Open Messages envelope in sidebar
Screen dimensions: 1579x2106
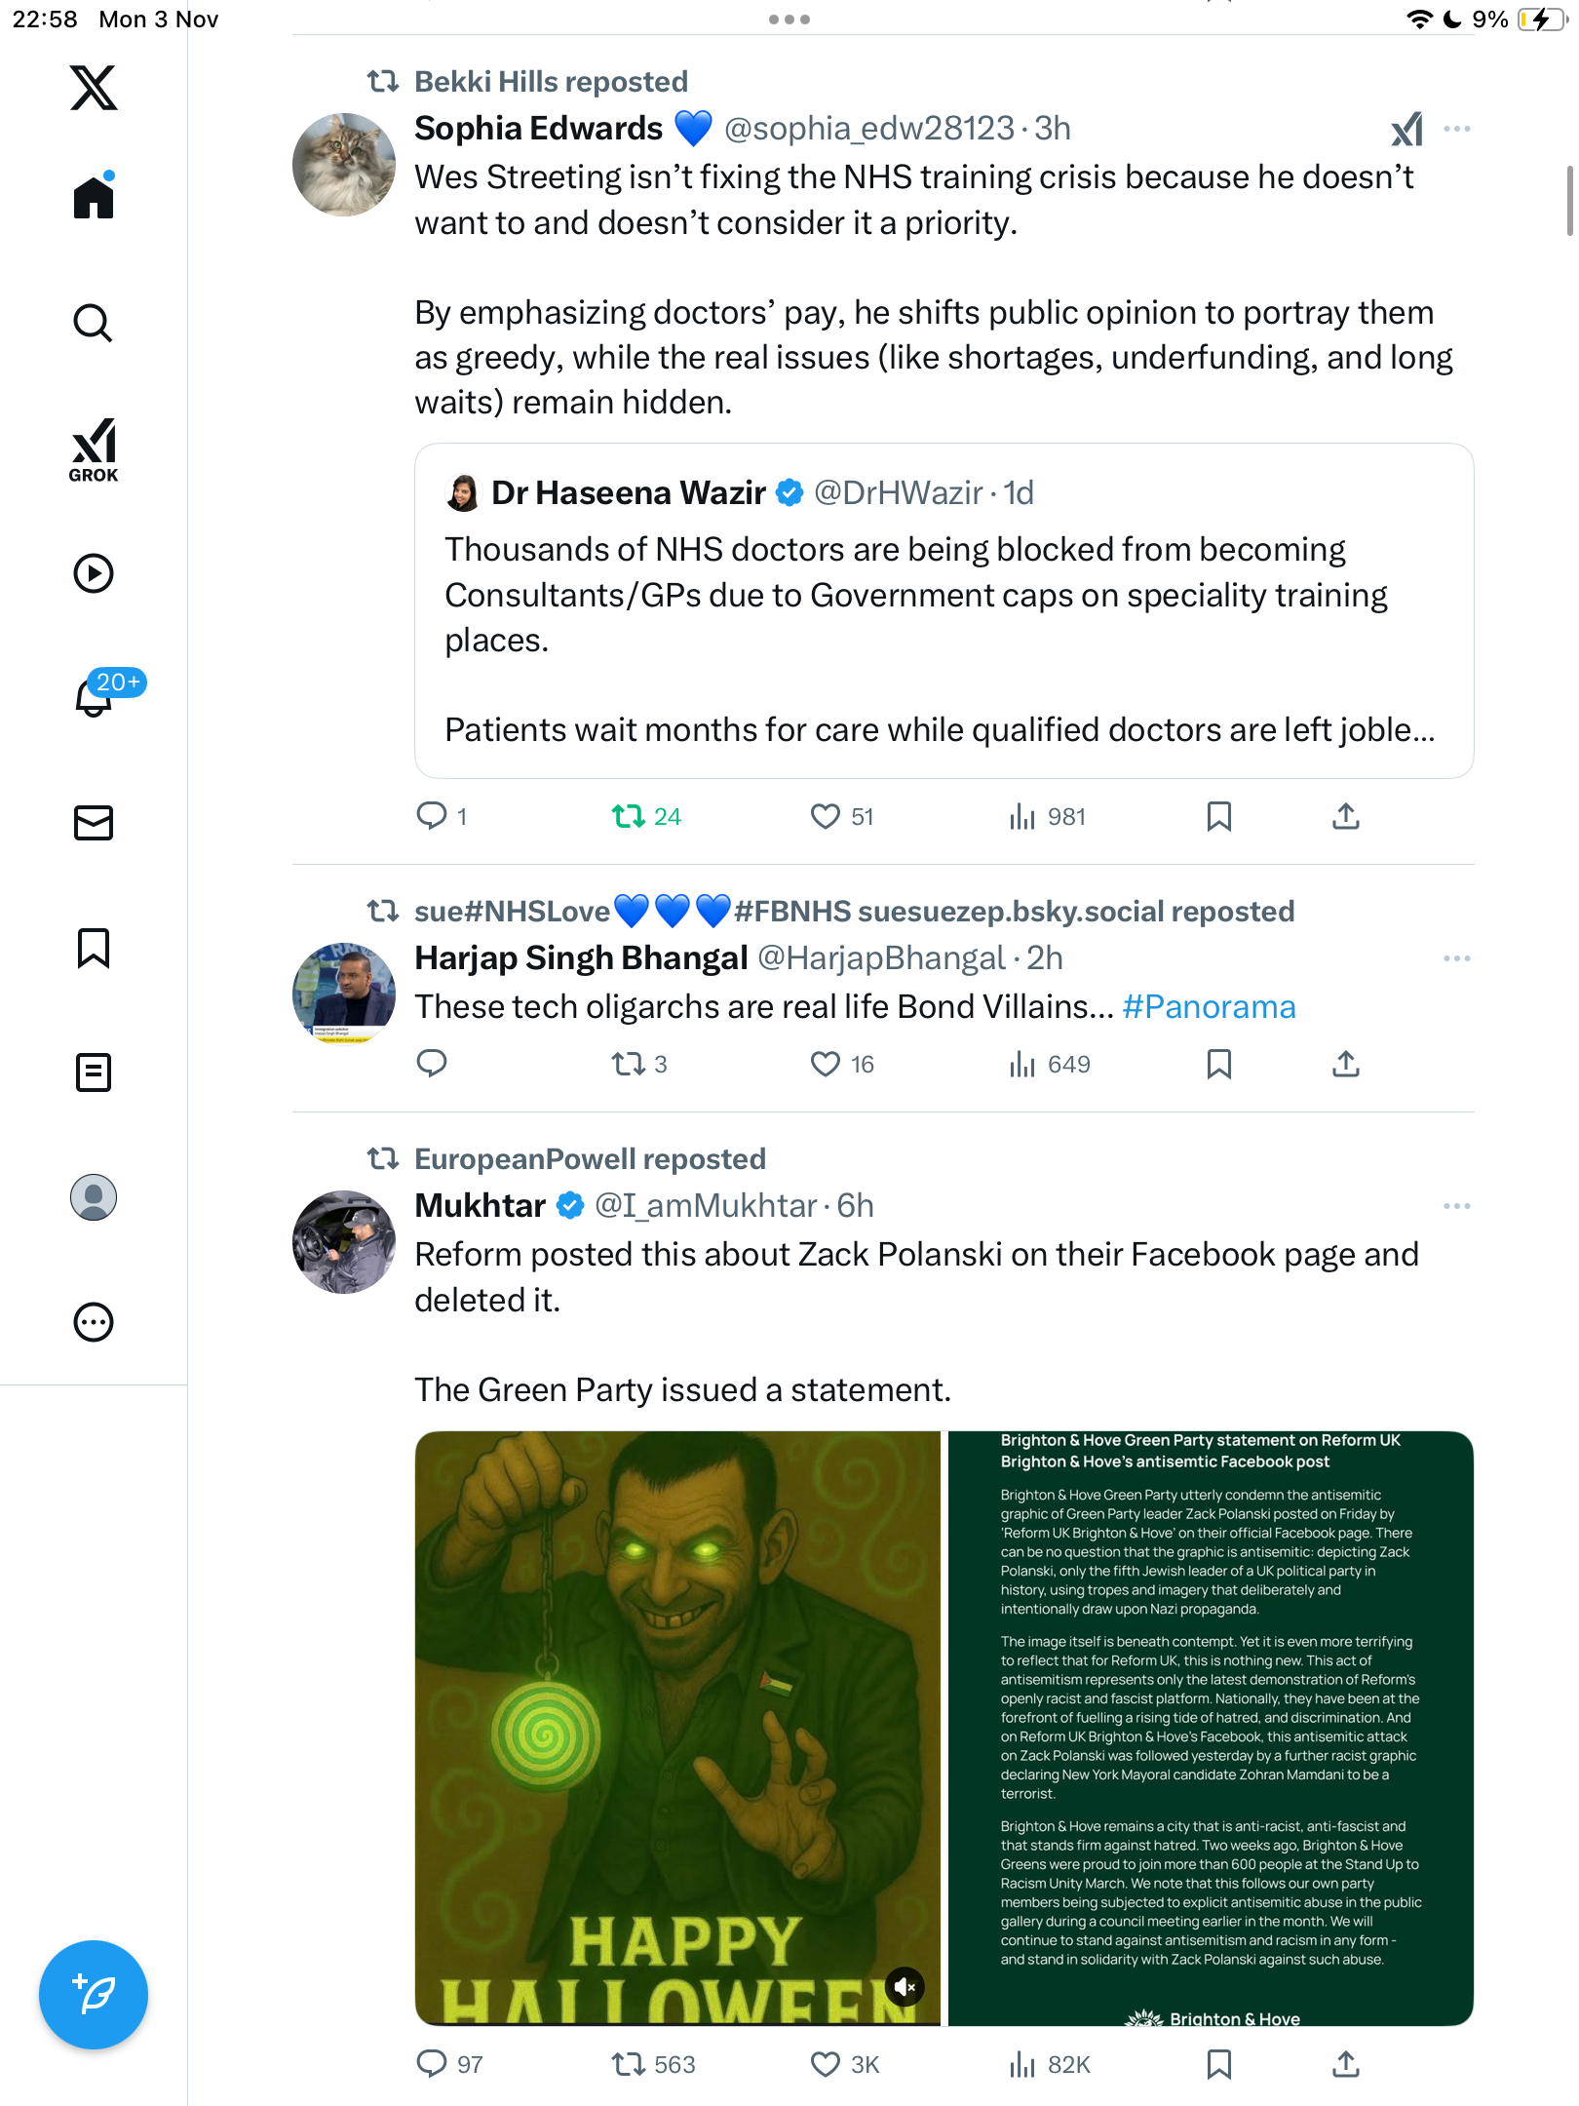coord(94,823)
